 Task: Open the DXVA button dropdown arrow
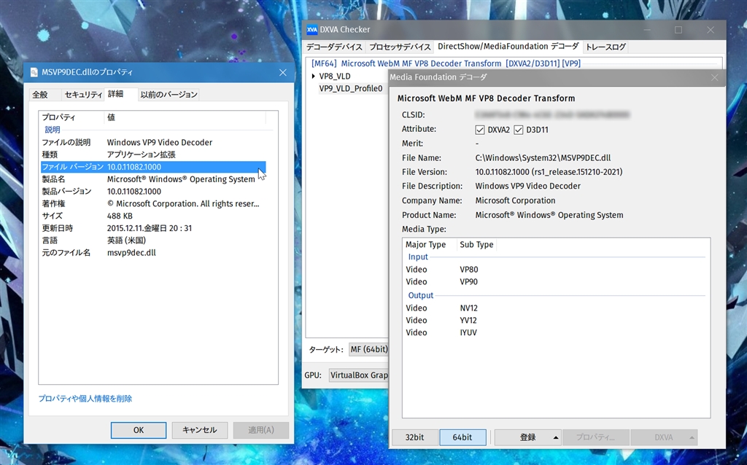[692, 437]
